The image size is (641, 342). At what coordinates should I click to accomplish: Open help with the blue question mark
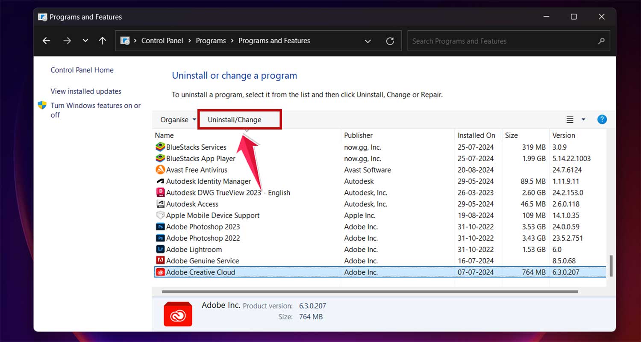(602, 120)
